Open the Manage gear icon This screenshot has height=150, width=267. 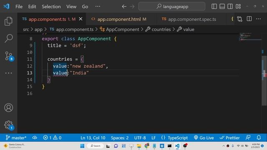(9, 125)
